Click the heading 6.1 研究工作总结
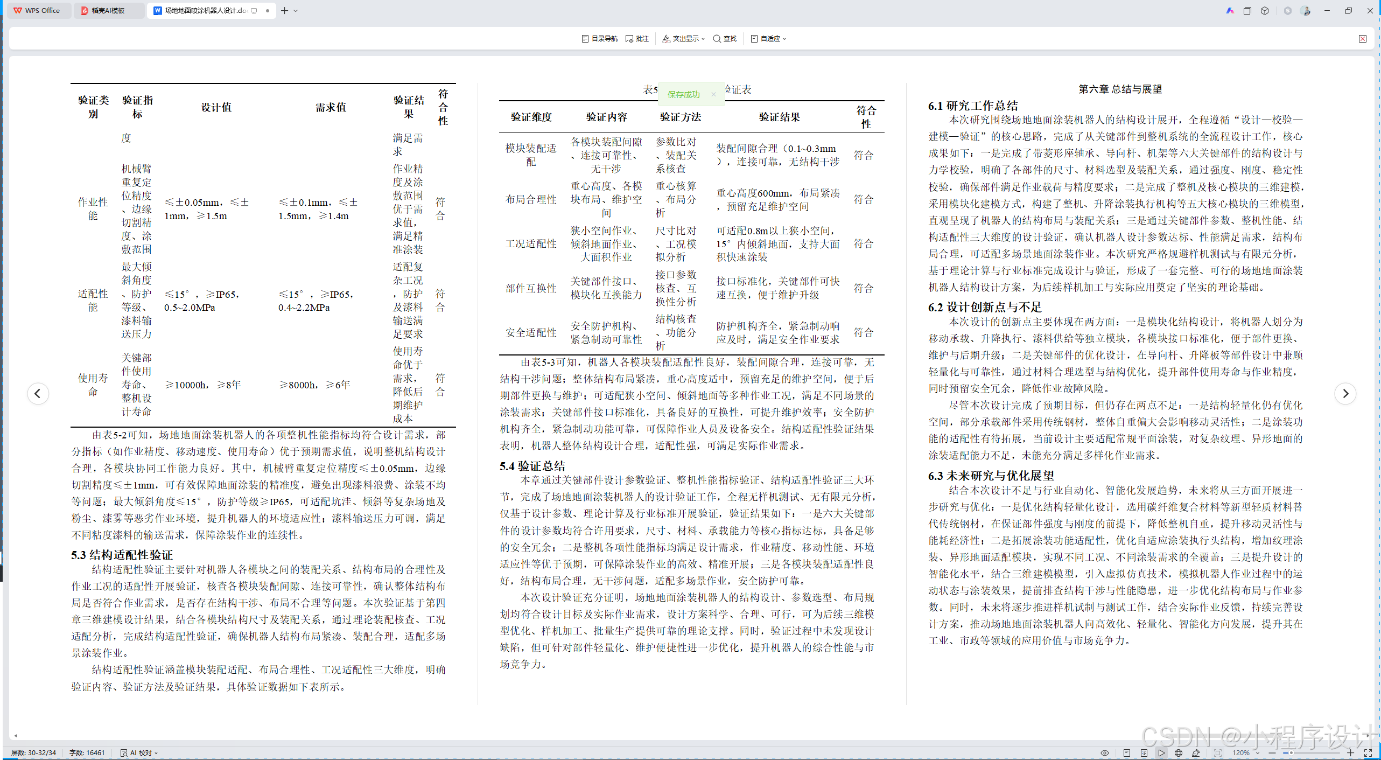Viewport: 1381px width, 760px height. (973, 106)
